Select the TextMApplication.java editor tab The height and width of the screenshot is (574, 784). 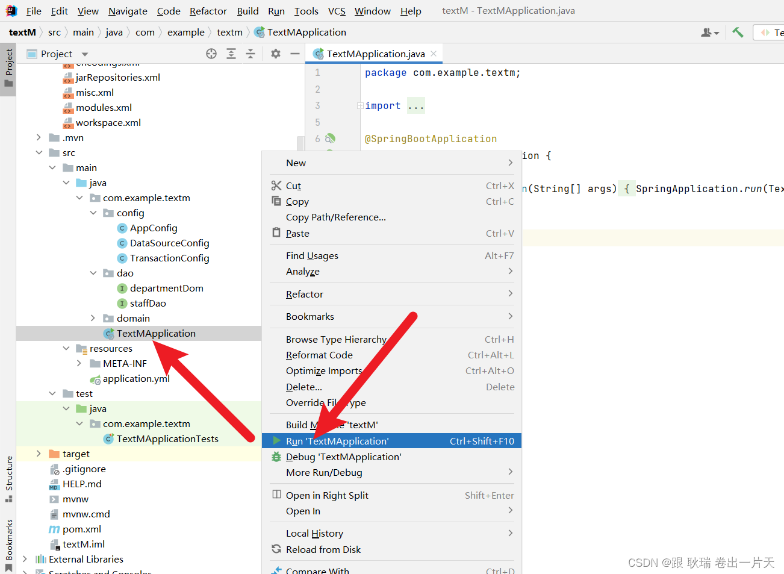tap(375, 54)
